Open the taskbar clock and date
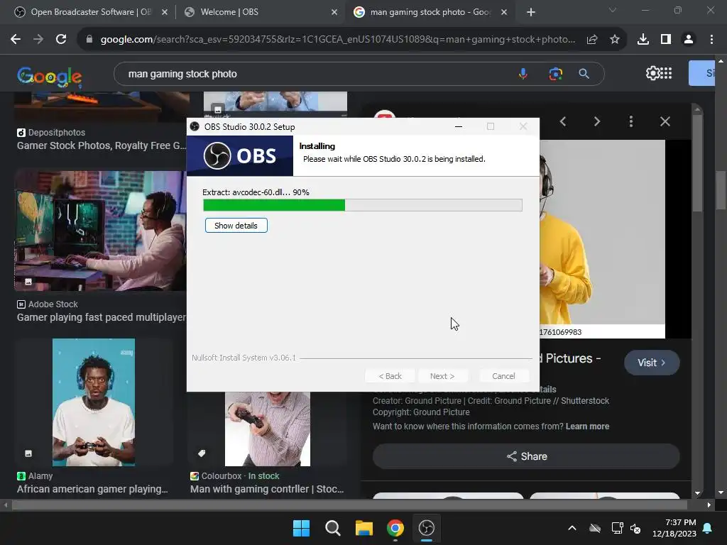Viewport: 727px width, 545px height. click(x=674, y=528)
